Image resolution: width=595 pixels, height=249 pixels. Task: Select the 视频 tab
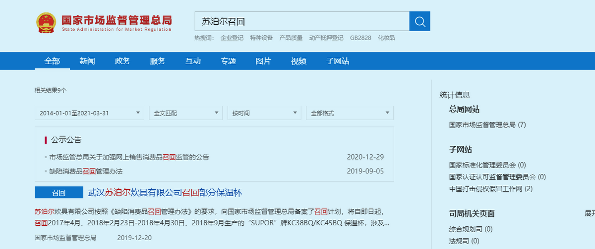(x=298, y=61)
